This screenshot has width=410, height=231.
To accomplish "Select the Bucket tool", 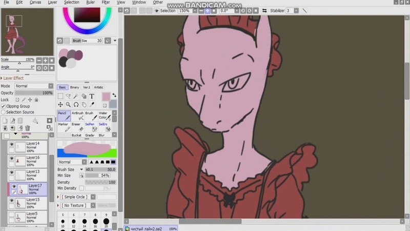I will click(78, 135).
